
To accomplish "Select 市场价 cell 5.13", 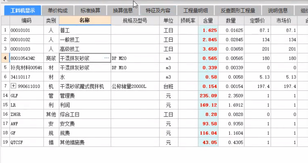I will [x=284, y=77].
